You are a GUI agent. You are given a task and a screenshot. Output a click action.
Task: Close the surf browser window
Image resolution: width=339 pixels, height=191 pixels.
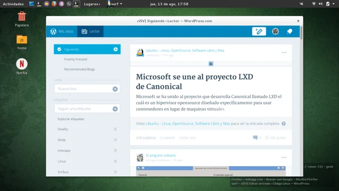(x=298, y=21)
